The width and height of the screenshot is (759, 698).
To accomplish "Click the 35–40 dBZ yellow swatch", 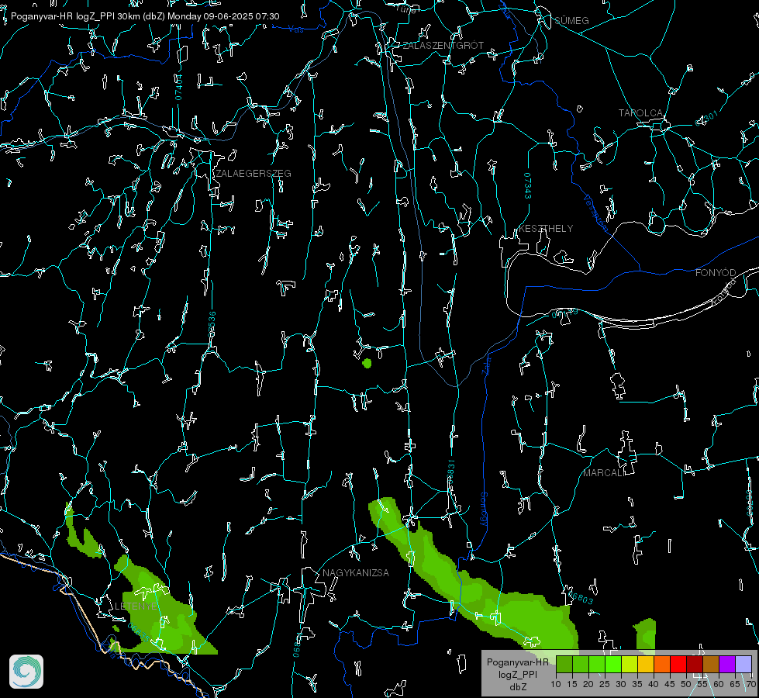I will [x=646, y=664].
